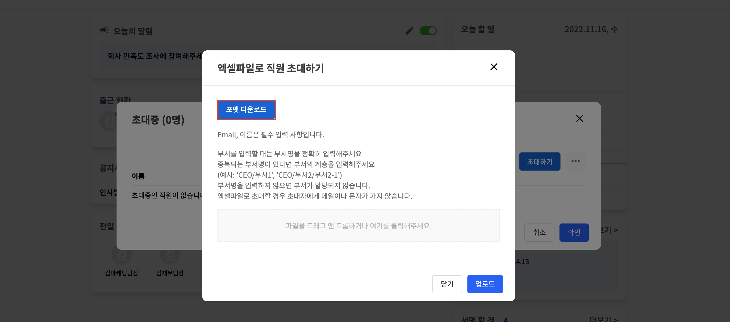Click the 회사 만족도 조사 notice text
This screenshot has width=730, height=322.
(154, 56)
